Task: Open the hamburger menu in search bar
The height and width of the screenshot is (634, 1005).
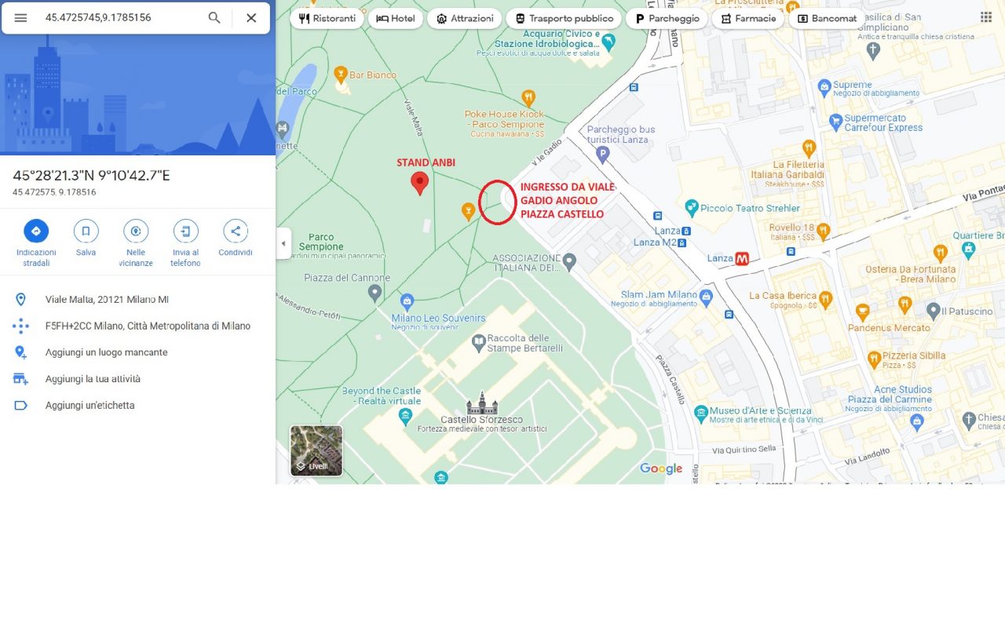Action: point(20,18)
